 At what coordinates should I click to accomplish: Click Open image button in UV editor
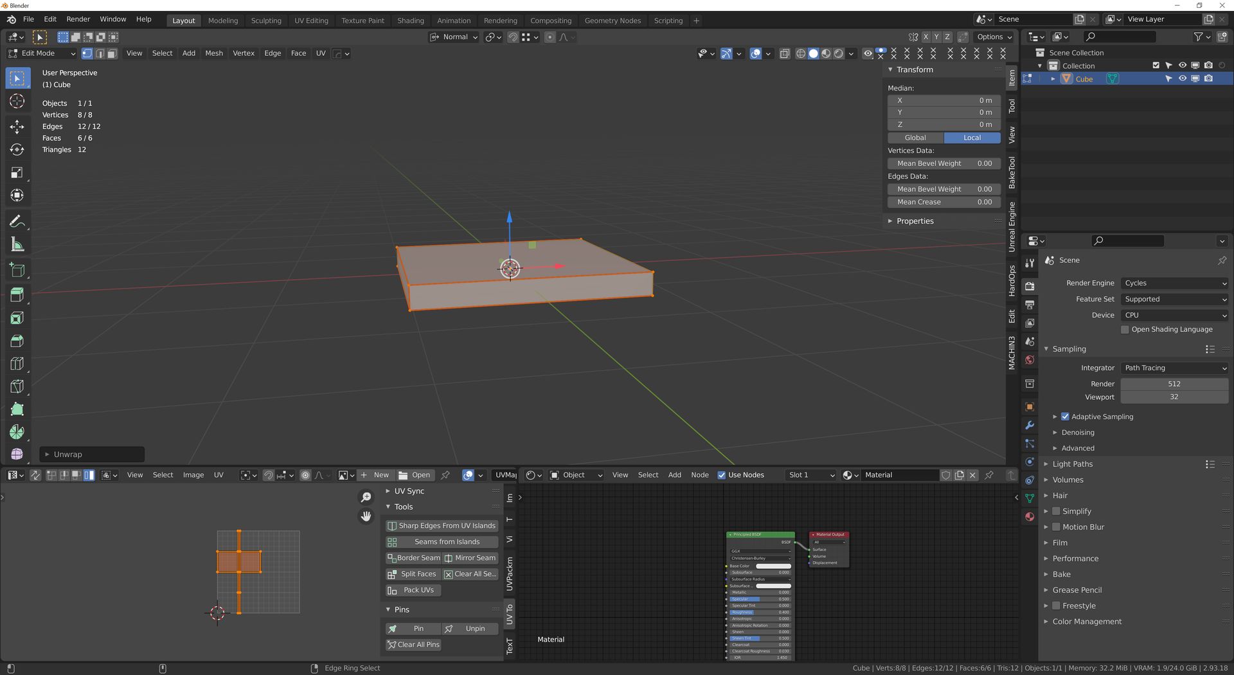point(415,475)
